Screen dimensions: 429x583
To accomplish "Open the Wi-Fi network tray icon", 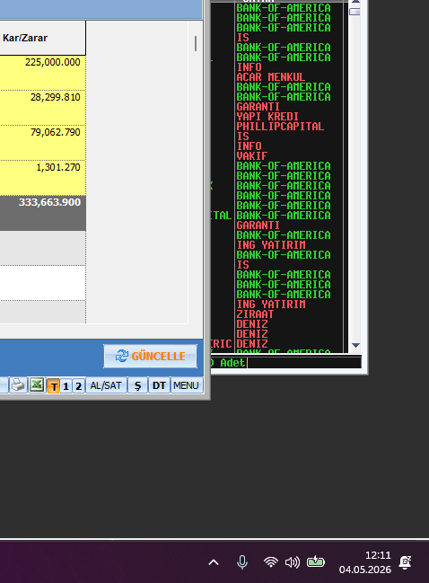I will (x=271, y=561).
